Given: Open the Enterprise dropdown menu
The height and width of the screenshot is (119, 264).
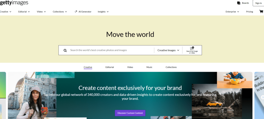Looking at the screenshot, I should tap(232, 12).
